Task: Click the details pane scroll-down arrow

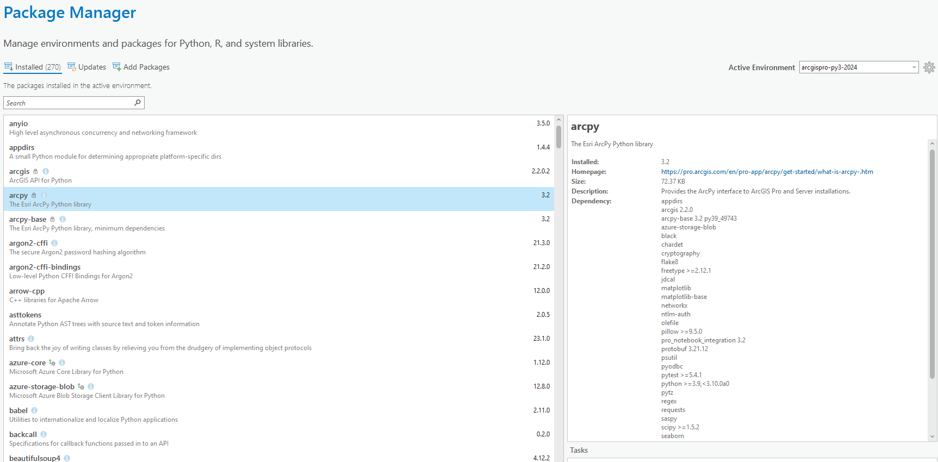Action: click(933, 436)
